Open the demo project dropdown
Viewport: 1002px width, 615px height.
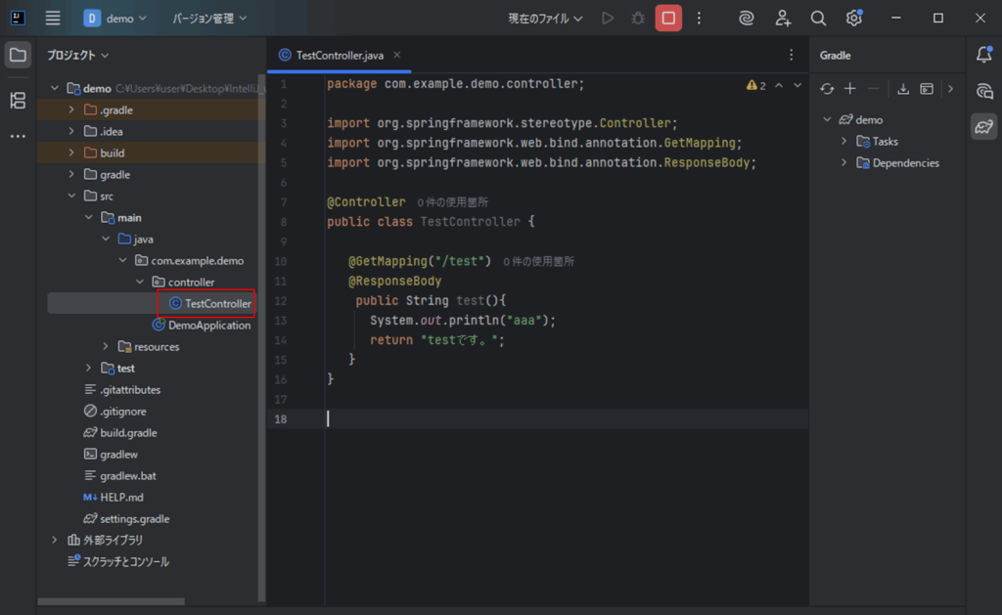click(115, 18)
